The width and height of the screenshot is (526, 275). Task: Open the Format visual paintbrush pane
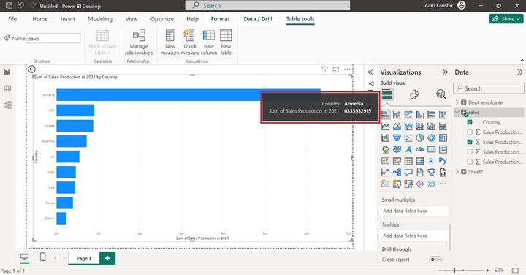(x=414, y=94)
